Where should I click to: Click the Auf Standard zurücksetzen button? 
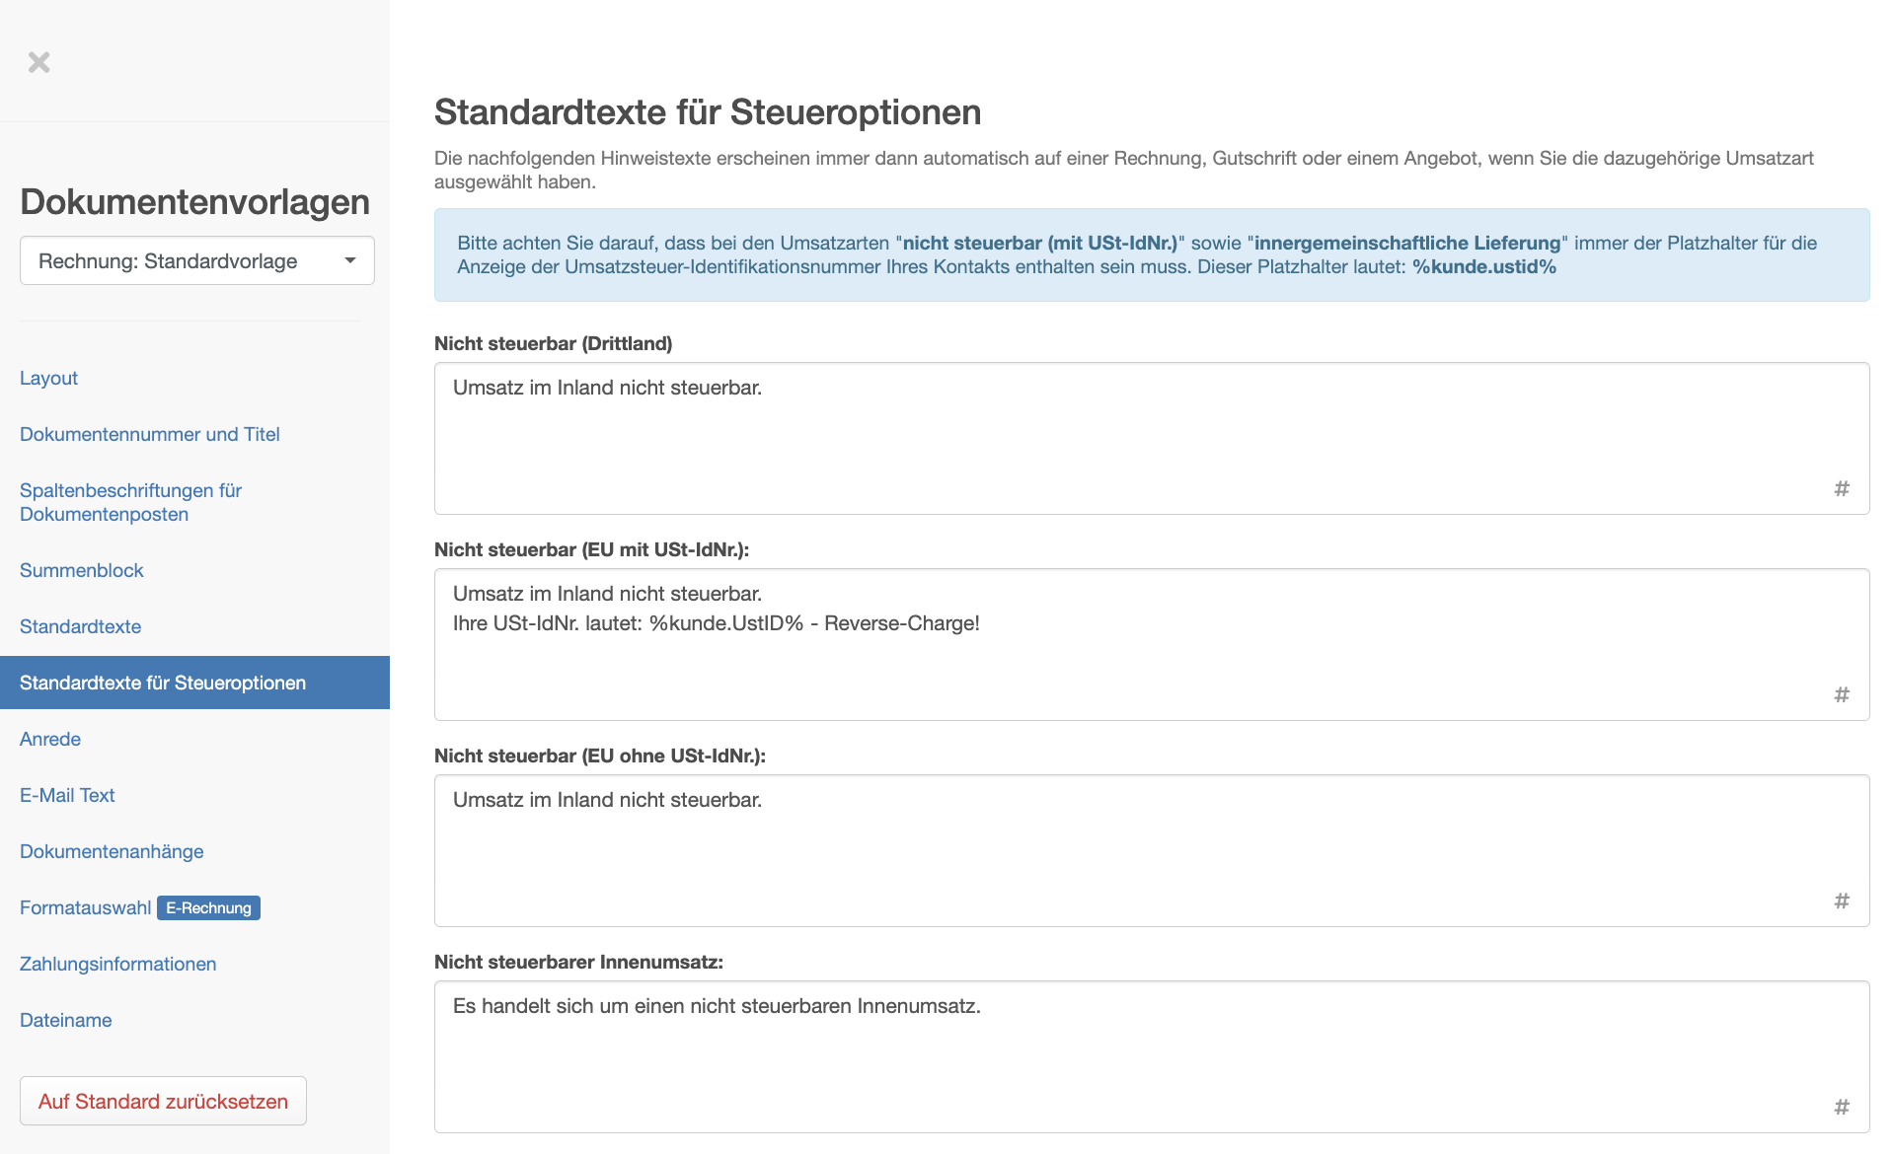[163, 1101]
